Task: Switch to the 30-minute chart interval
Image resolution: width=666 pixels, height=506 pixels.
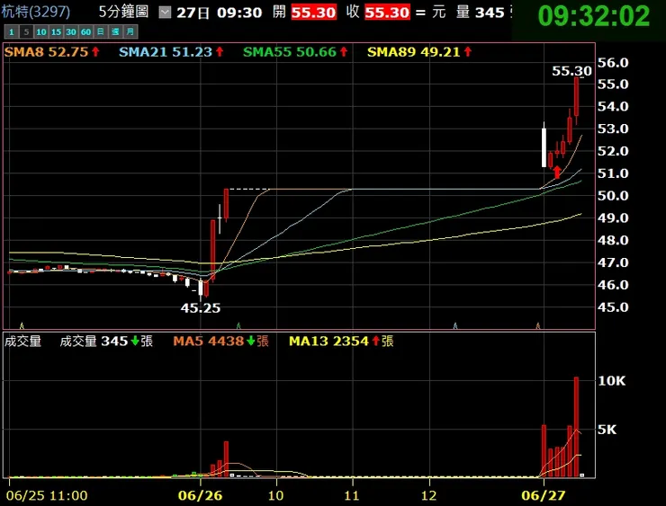Action: point(71,31)
